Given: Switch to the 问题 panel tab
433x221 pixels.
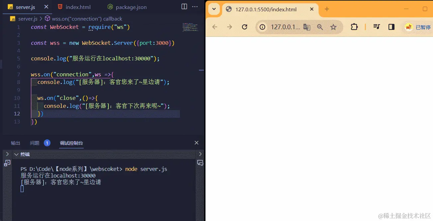Looking at the screenshot, I should pyautogui.click(x=35, y=143).
